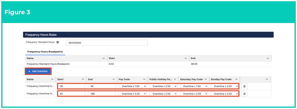Open Public Holiday pay code dropdown in 40–168 row

tap(163, 94)
